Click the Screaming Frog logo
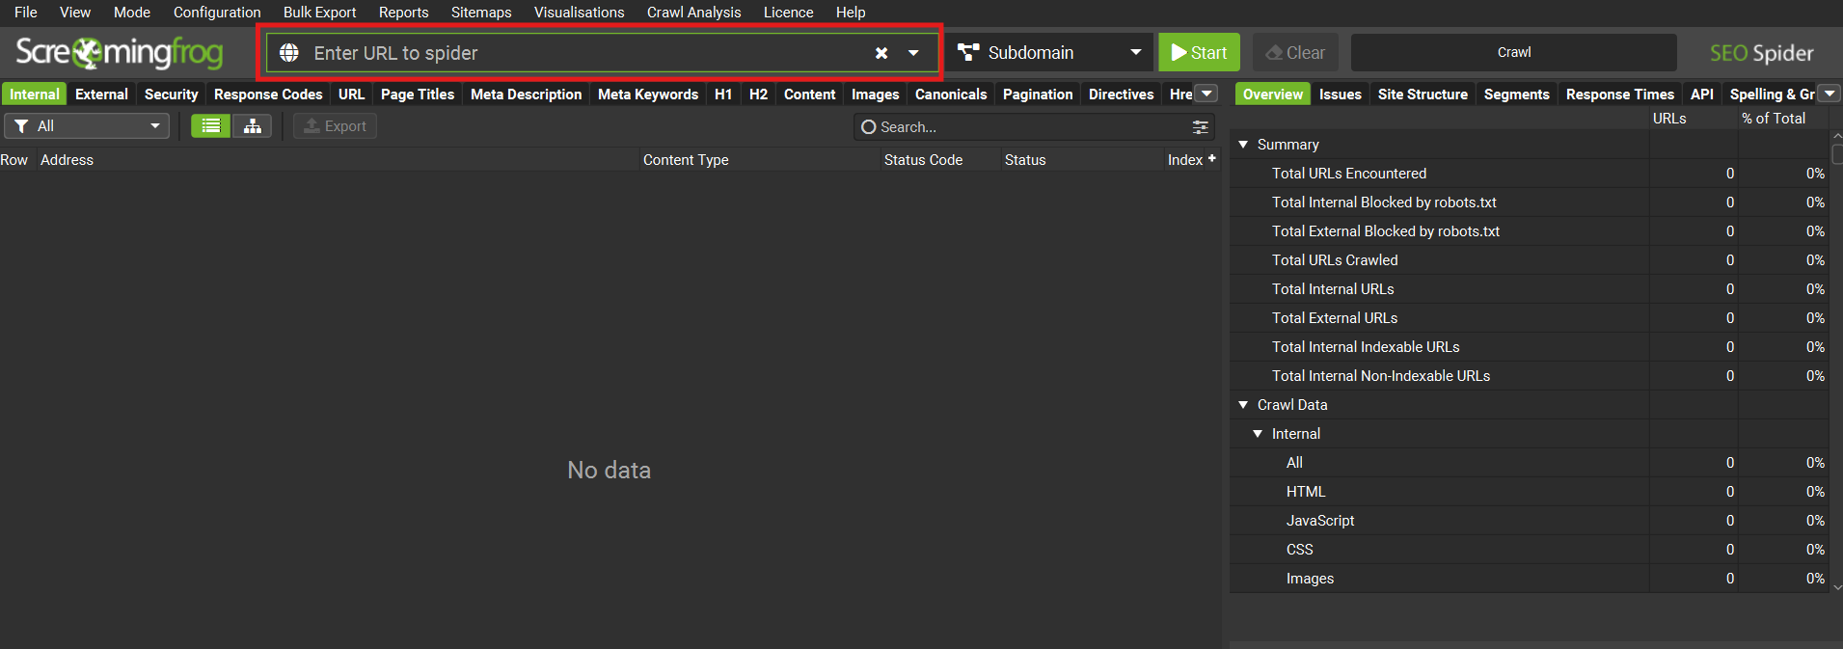 tap(120, 53)
